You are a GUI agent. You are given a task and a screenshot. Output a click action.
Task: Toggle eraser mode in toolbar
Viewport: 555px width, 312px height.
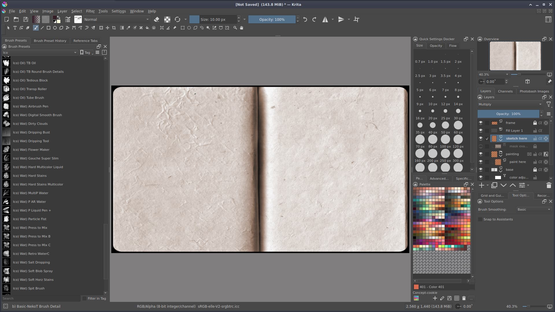coord(156,19)
